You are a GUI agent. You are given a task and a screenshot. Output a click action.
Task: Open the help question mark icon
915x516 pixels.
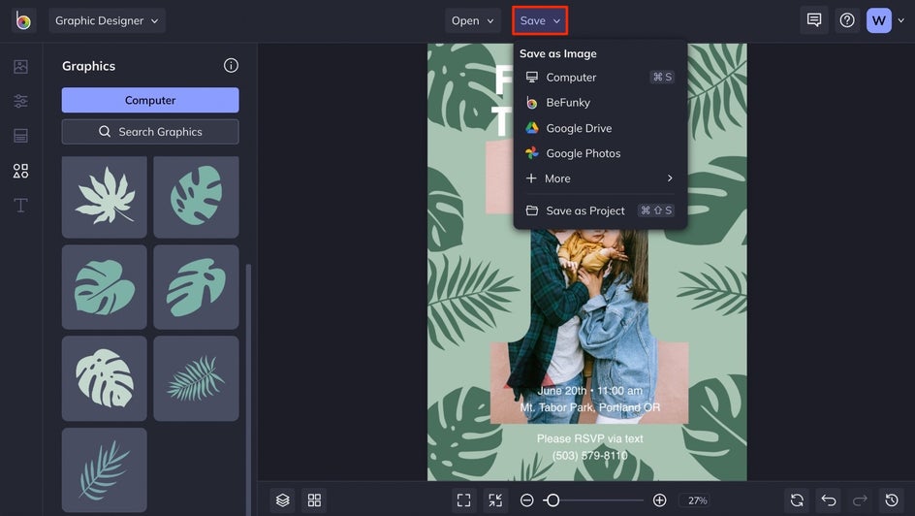(x=847, y=20)
